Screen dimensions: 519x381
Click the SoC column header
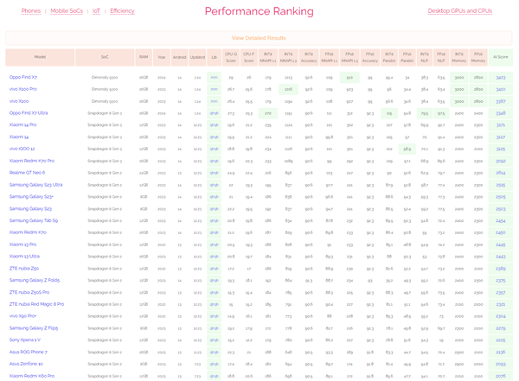[105, 57]
